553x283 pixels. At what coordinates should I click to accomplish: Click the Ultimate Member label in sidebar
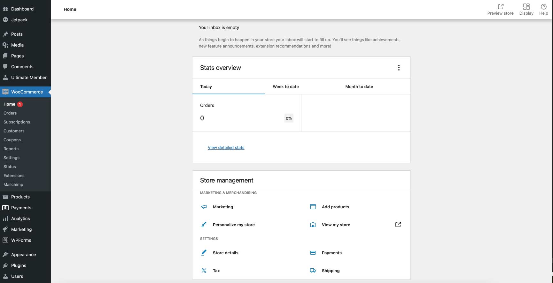[x=29, y=78]
